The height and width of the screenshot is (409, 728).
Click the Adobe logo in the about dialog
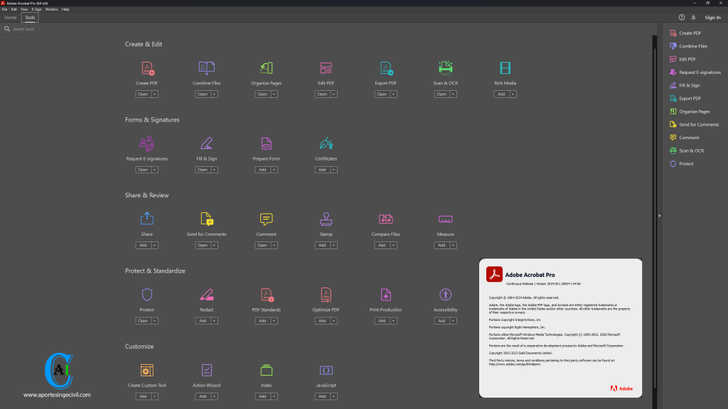(622, 388)
